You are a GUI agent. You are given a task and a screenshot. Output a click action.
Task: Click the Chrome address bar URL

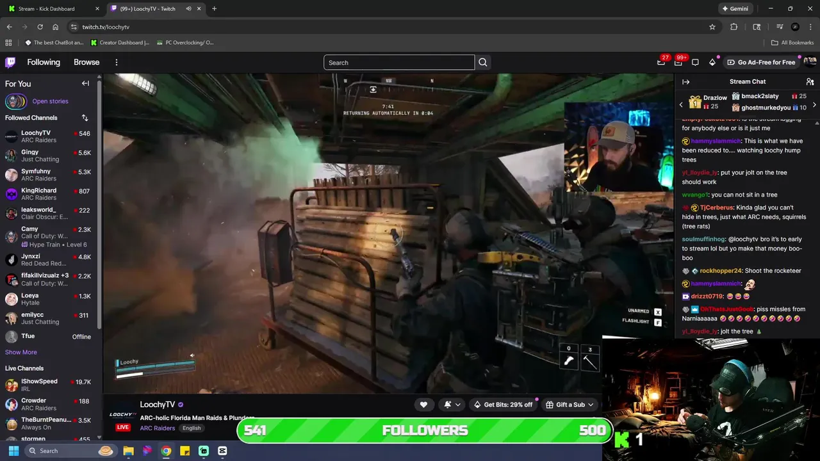[106, 27]
